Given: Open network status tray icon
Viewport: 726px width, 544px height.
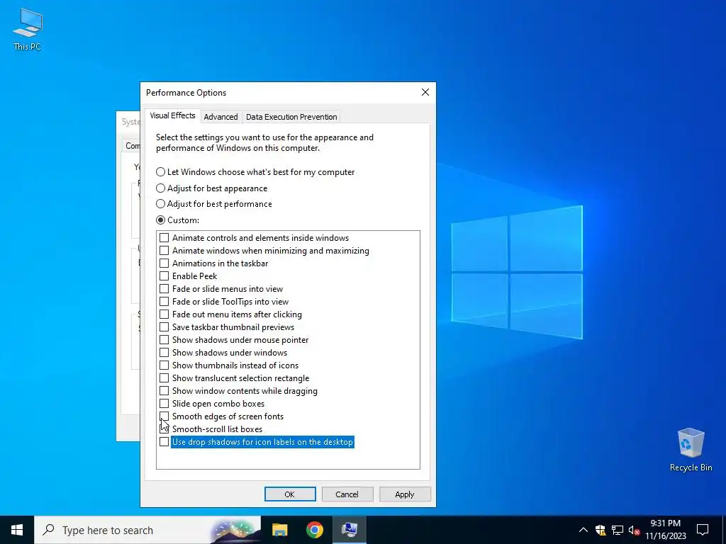Looking at the screenshot, I should [x=618, y=530].
